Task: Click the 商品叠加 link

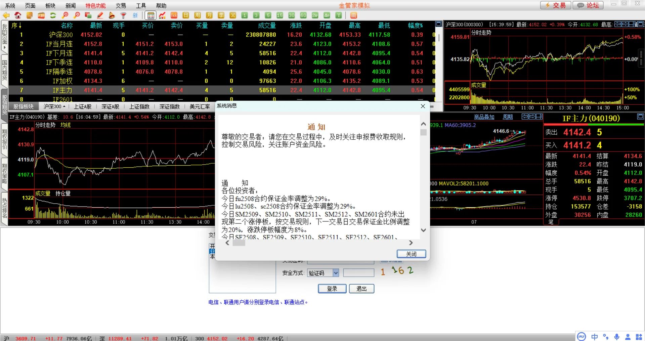Action: (x=484, y=117)
